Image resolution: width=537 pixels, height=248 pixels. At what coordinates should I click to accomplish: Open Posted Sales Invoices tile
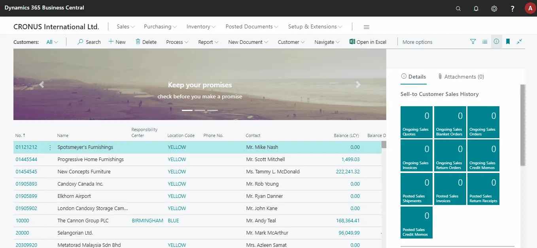pyautogui.click(x=450, y=189)
